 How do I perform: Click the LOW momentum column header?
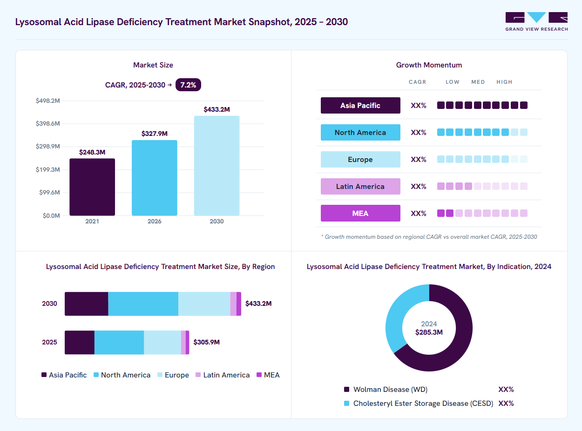tap(453, 82)
